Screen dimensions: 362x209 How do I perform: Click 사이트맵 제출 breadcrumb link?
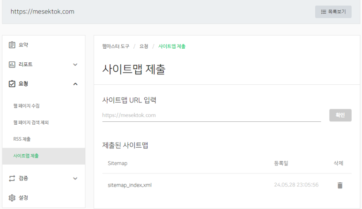(172, 46)
